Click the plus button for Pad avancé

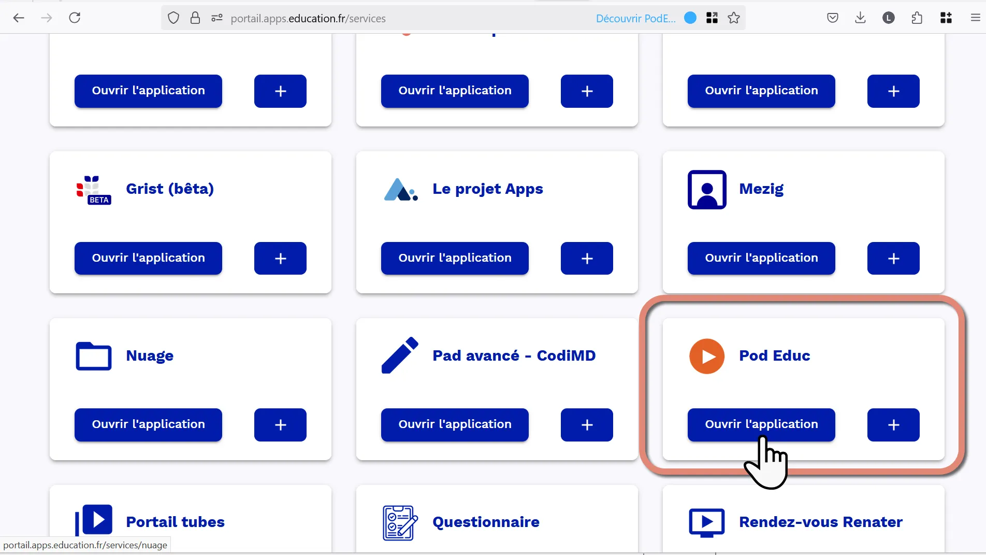587,425
